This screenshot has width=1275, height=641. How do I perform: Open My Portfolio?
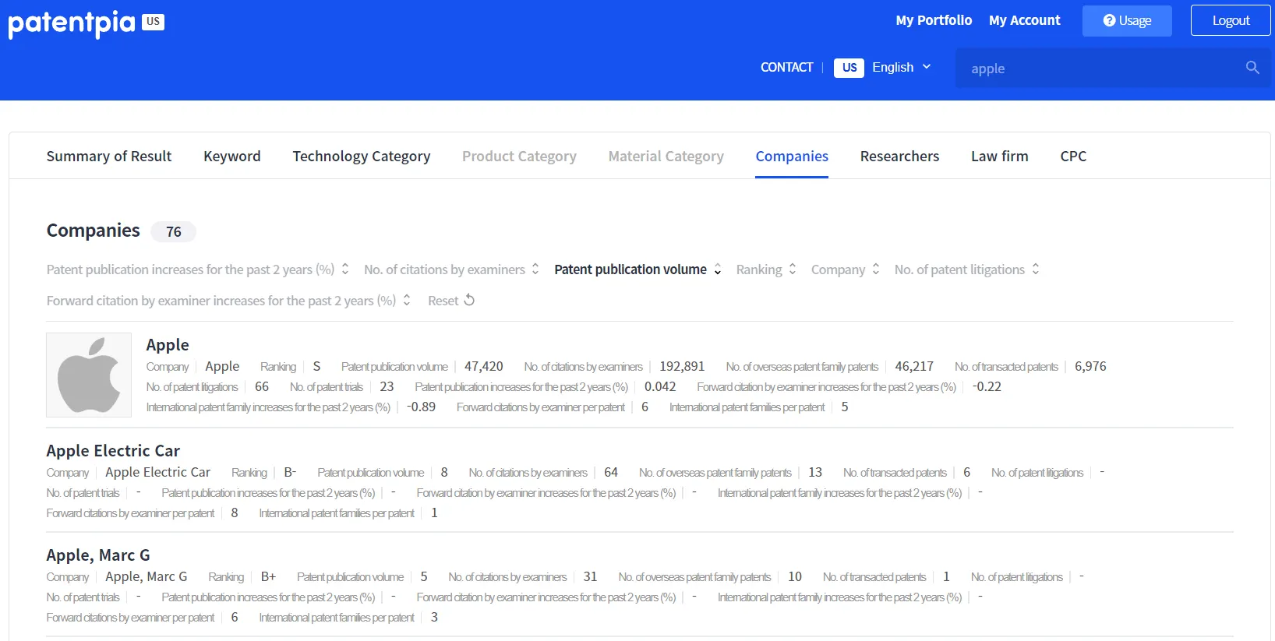coord(934,20)
